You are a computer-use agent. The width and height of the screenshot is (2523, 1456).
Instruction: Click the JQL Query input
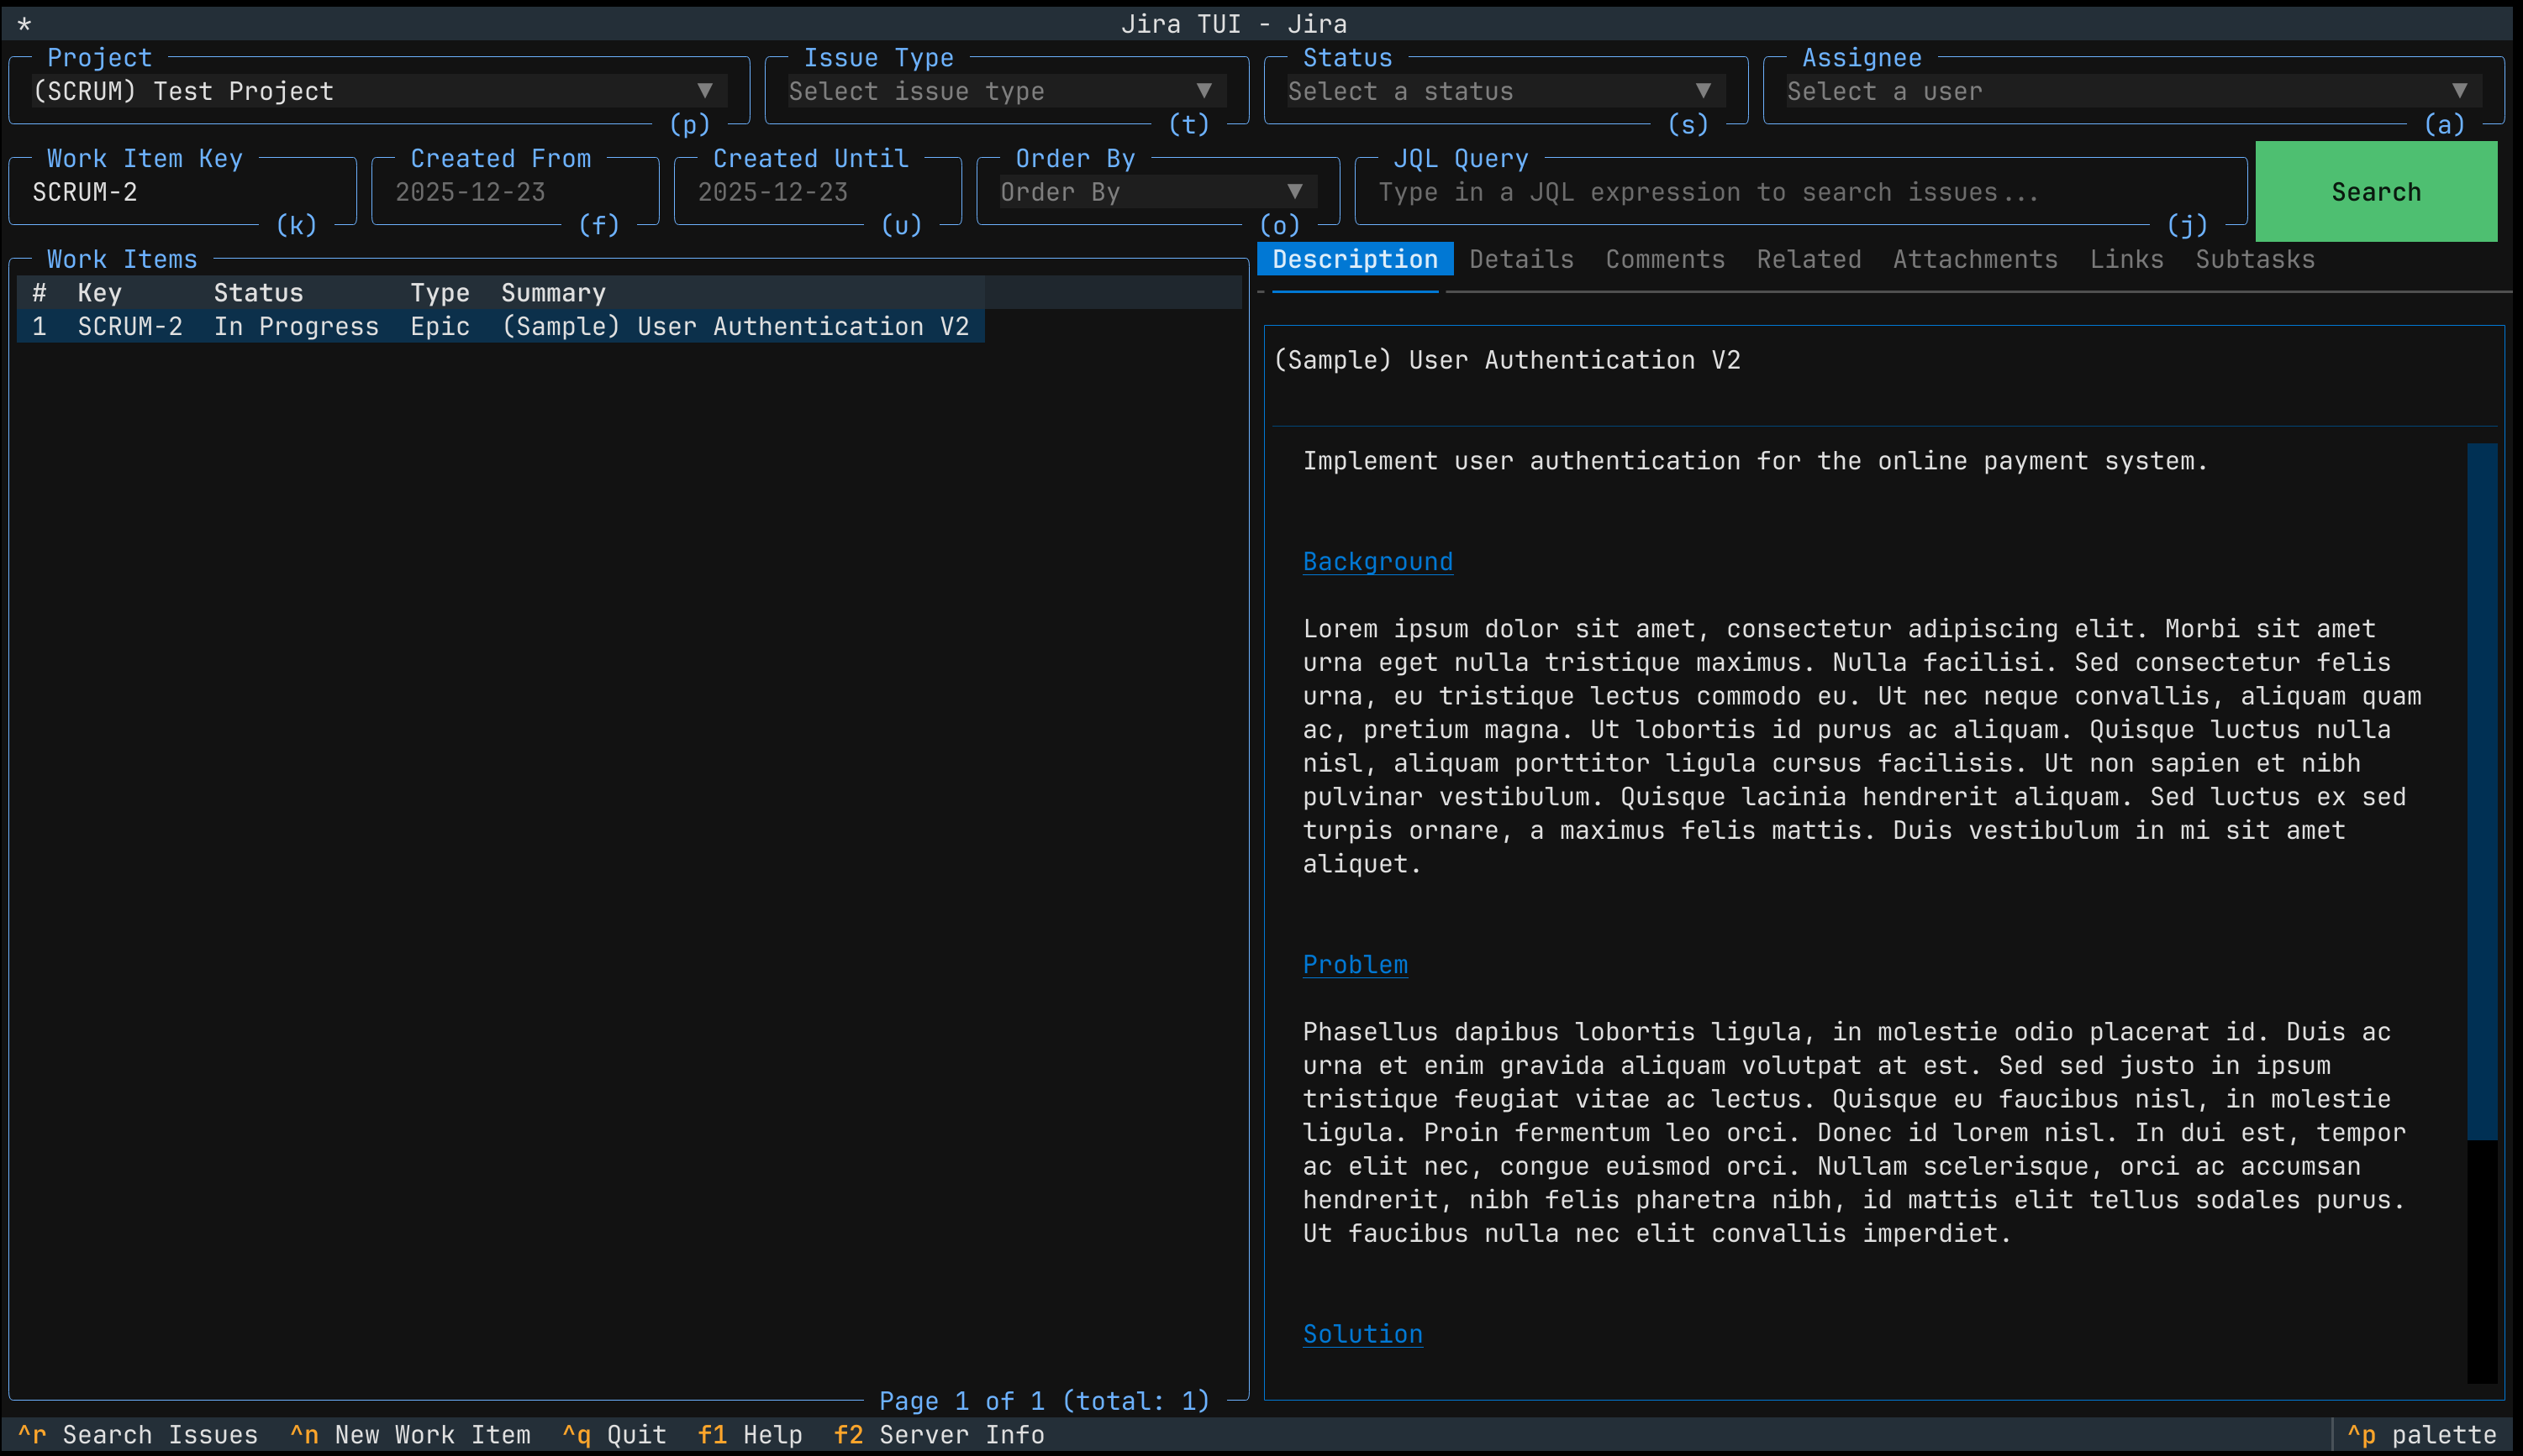pos(1800,192)
